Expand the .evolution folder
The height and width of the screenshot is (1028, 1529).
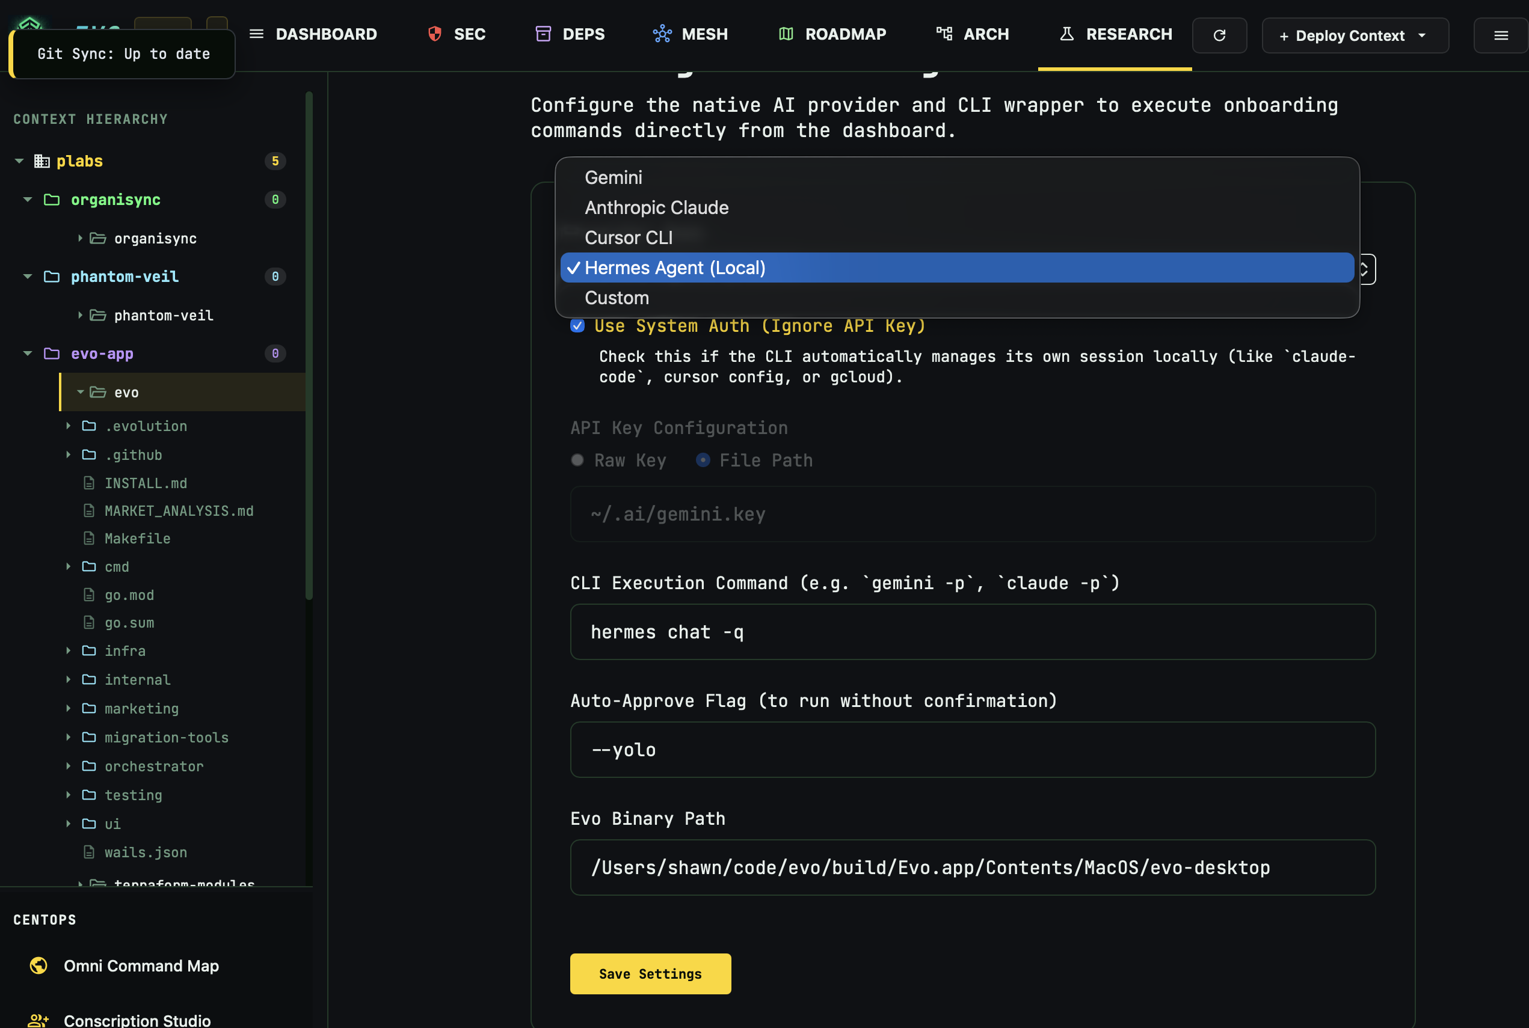pyautogui.click(x=68, y=426)
